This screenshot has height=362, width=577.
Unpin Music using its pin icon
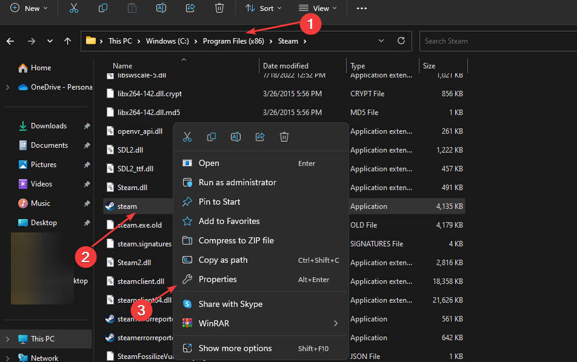click(87, 203)
